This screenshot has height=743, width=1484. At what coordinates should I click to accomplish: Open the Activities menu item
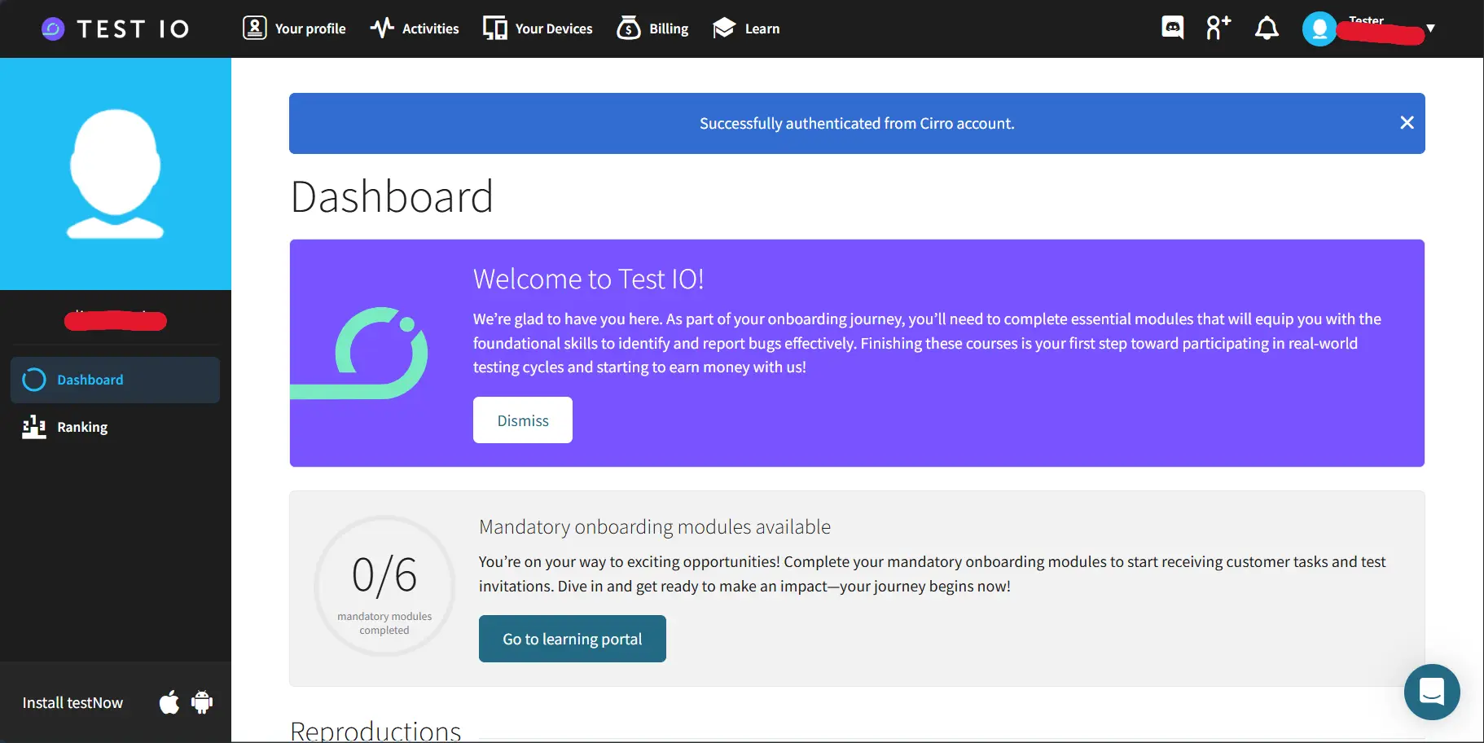pyautogui.click(x=415, y=29)
